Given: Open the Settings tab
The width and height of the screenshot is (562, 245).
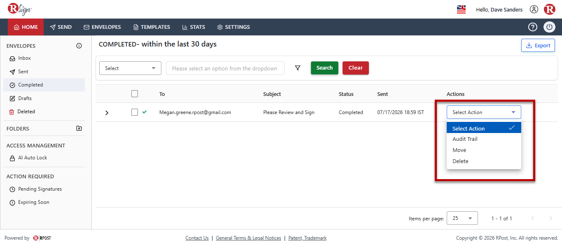Looking at the screenshot, I should tap(233, 27).
